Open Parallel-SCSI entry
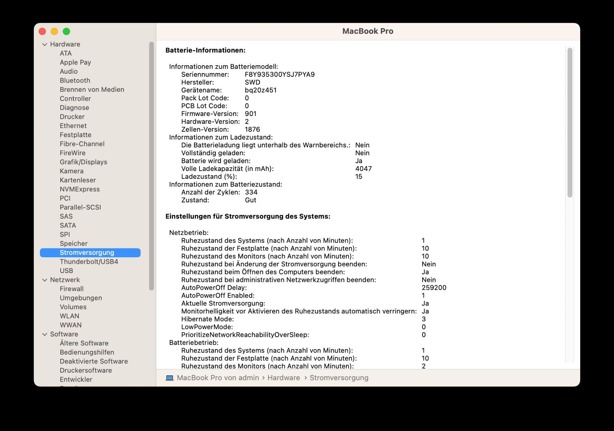Screen dimensions: 614x431 tap(81, 207)
